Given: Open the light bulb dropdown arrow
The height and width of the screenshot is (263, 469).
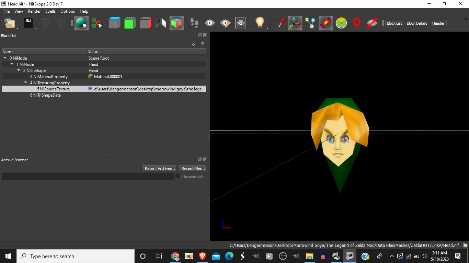Looking at the screenshot, I should click(x=267, y=28).
